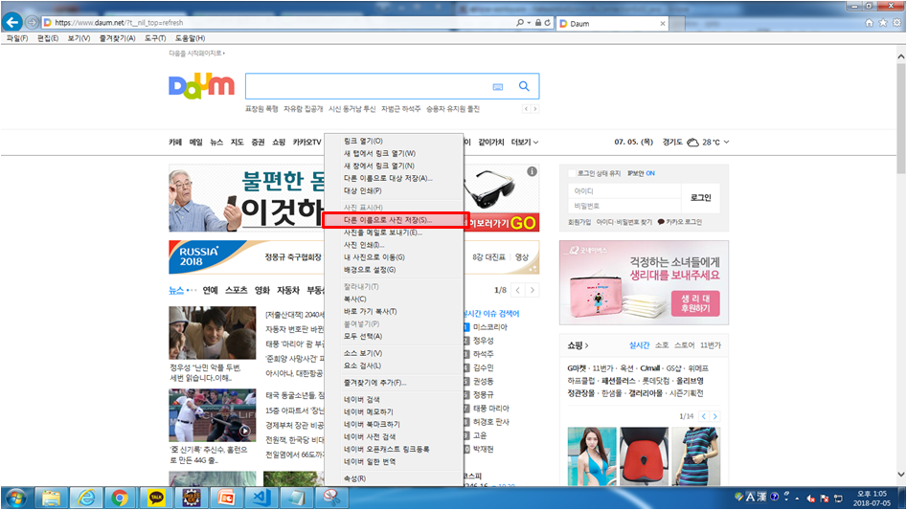907x510 pixels.
Task: Click previous arrow of shopping pager 1/14
Action: tap(704, 416)
